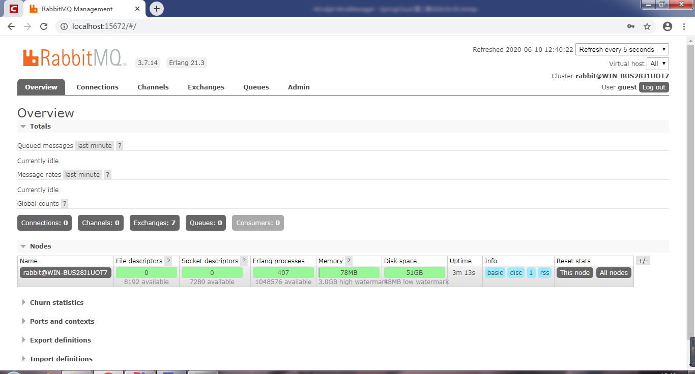
Task: Open the Virtual host dropdown
Action: (658, 64)
